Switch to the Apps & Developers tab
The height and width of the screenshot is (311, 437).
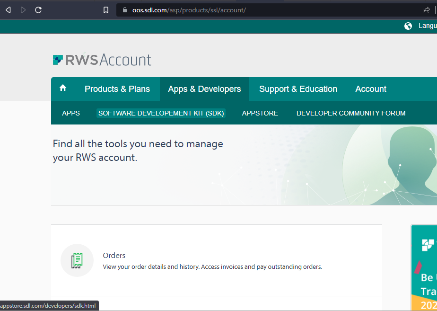204,89
